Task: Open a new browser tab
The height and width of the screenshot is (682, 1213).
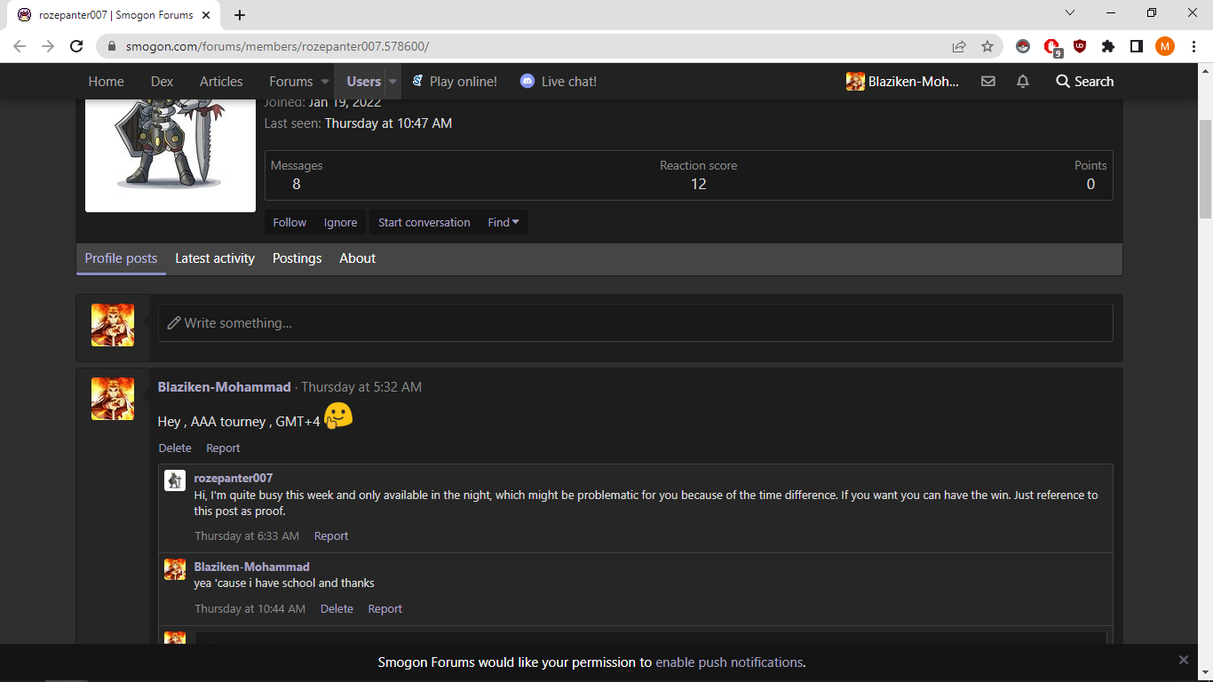Action: click(x=240, y=14)
